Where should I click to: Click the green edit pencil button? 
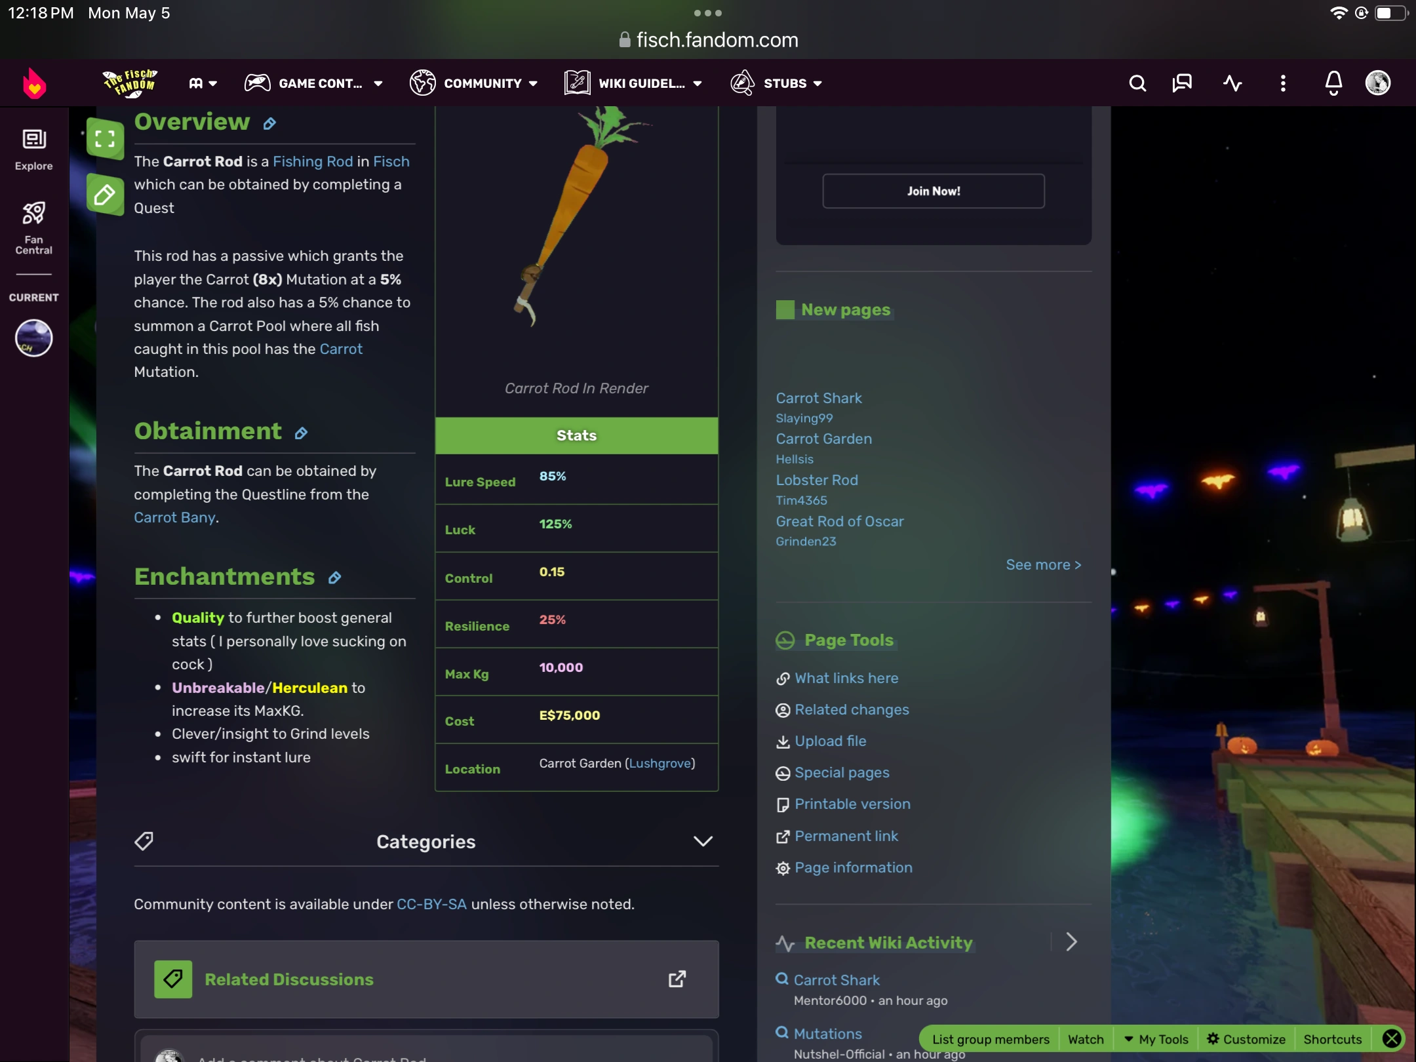(105, 195)
